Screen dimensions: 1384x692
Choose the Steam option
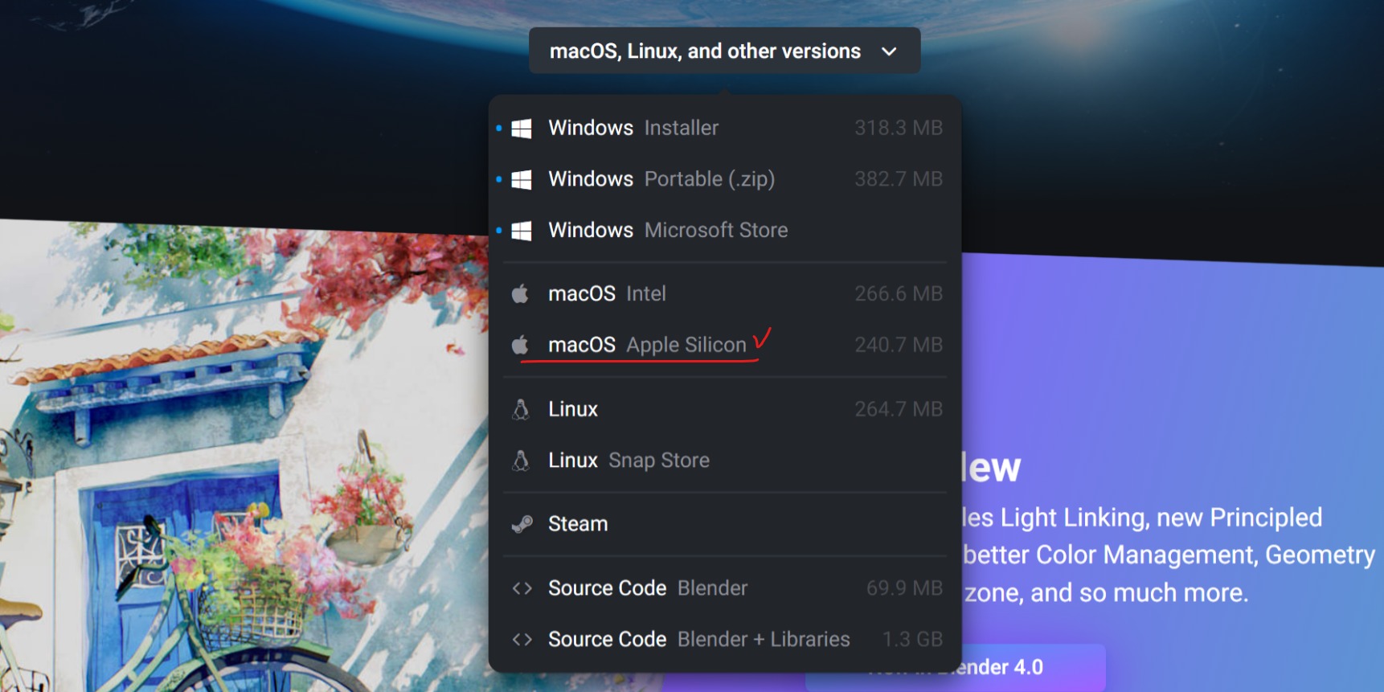[x=724, y=524]
